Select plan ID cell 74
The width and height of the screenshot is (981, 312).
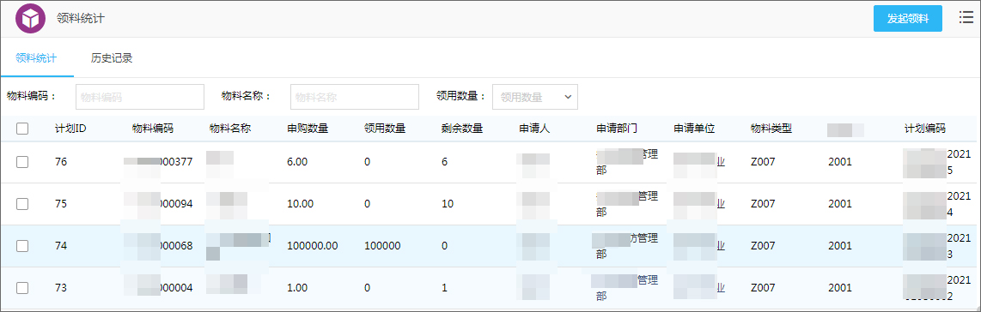61,246
